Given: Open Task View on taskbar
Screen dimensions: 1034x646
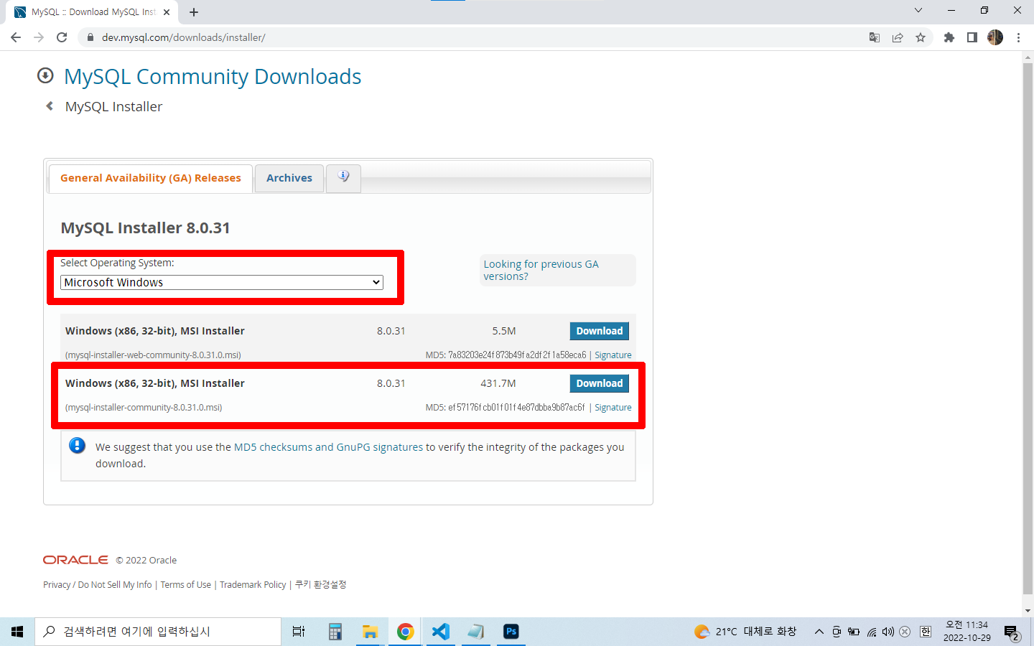Looking at the screenshot, I should (299, 632).
